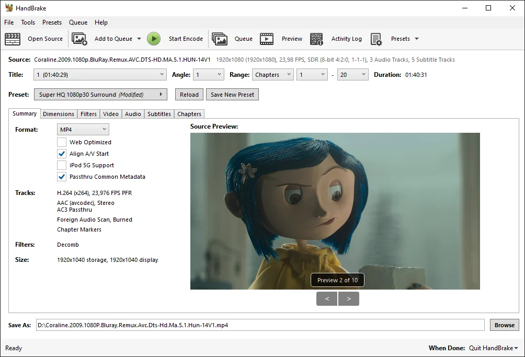Screen dimensions: 525x357
Task: Open the Angle dropdown
Action: (209, 75)
